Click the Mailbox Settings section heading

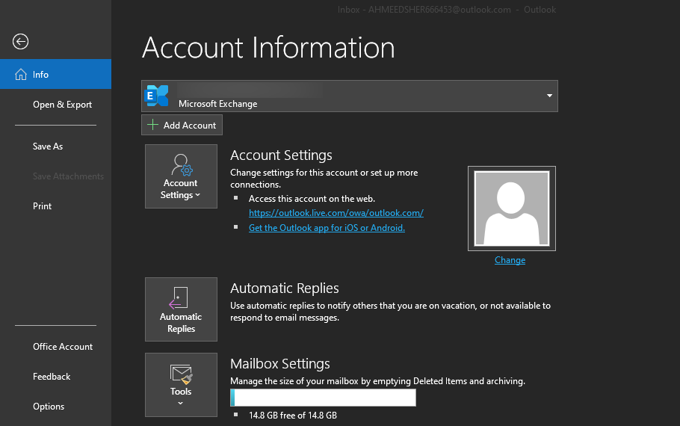280,364
